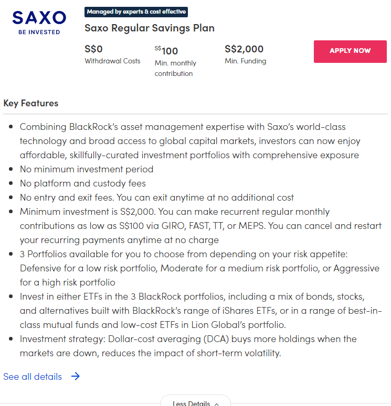Click the Managed by experts & cost effective badge
391x406 pixels.
coord(136,12)
